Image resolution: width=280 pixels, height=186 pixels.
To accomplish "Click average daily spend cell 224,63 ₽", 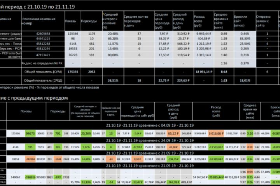I will tap(183, 81).
